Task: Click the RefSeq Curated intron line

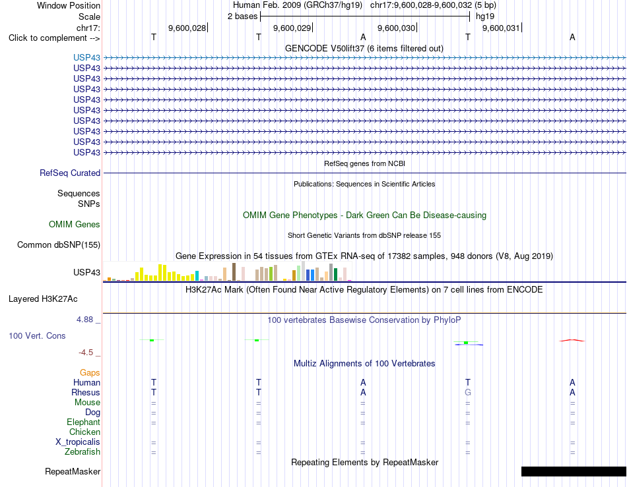Action: (364, 173)
